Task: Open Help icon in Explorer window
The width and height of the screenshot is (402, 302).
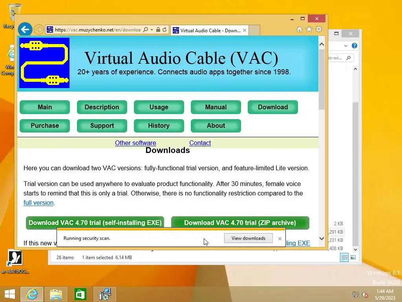Action: 354,46
